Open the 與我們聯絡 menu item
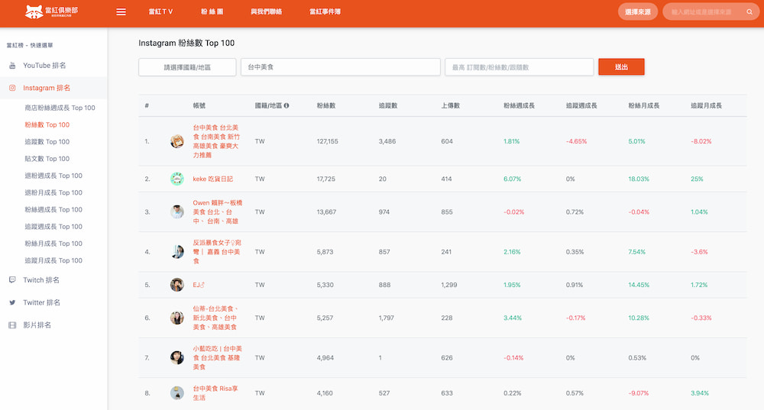This screenshot has width=764, height=410. tap(266, 11)
